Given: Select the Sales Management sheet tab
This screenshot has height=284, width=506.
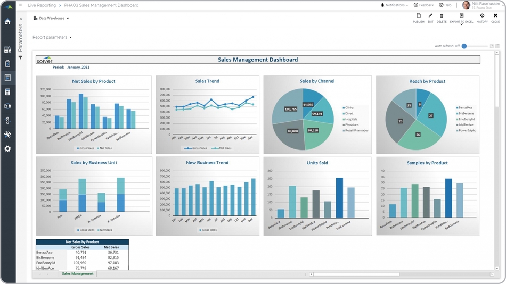Looking at the screenshot, I should [x=78, y=274].
